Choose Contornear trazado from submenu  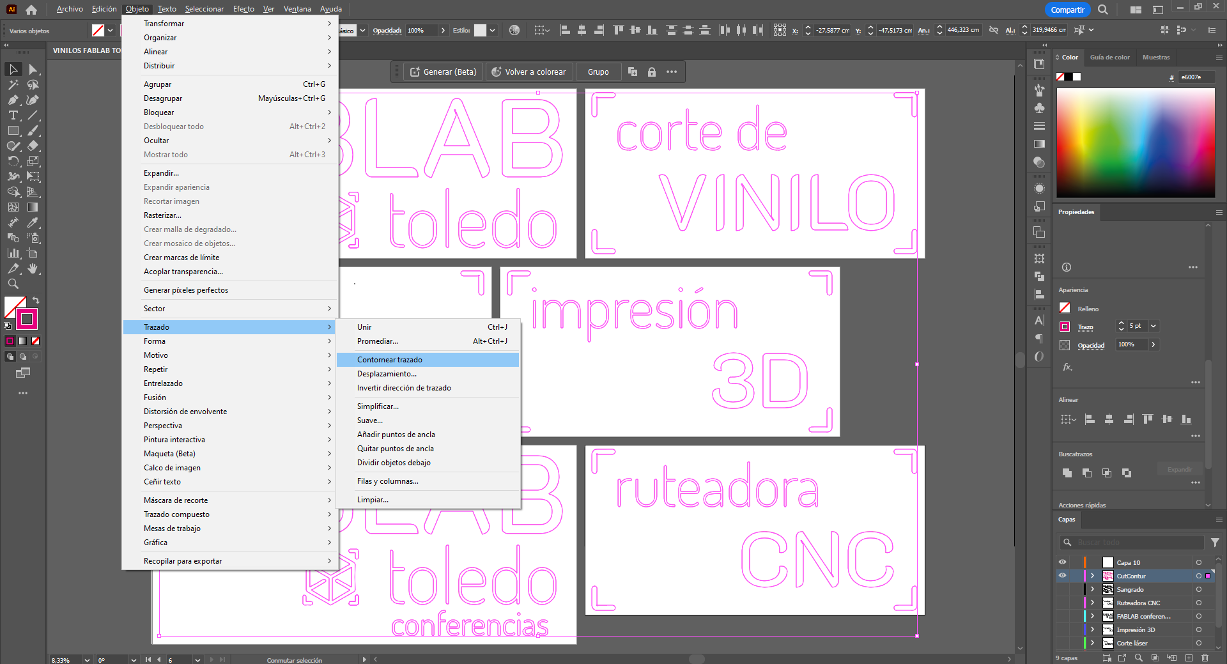[428, 360]
